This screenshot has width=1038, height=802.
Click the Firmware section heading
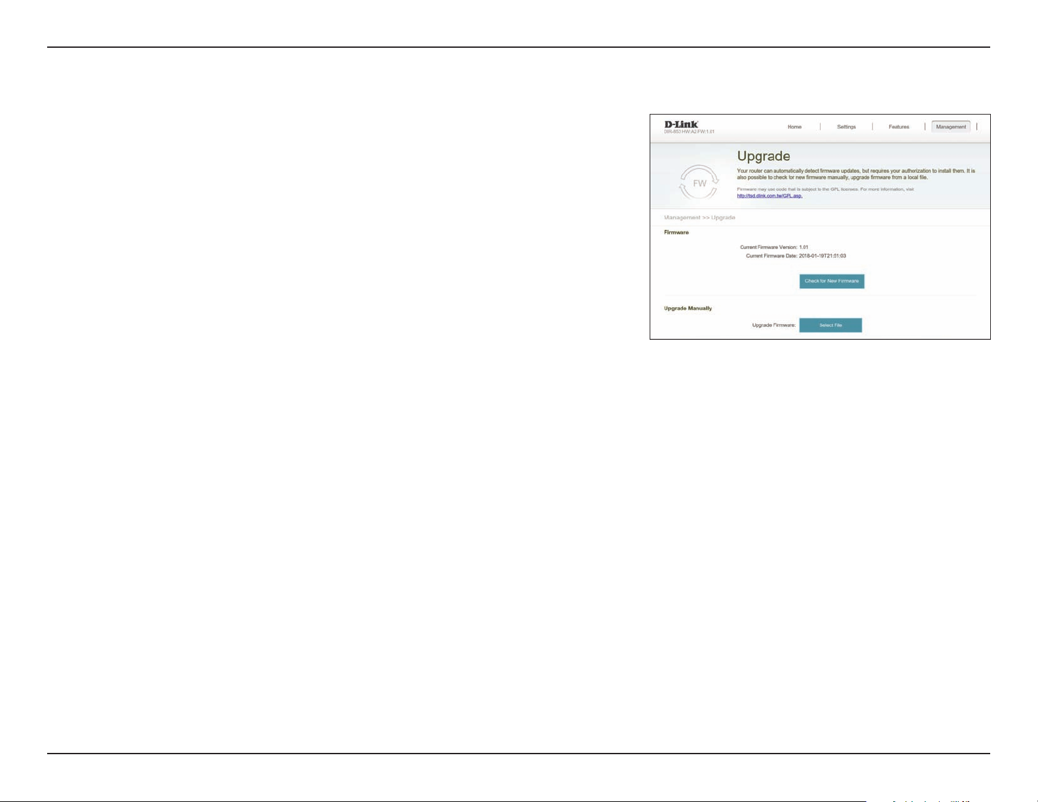click(677, 232)
